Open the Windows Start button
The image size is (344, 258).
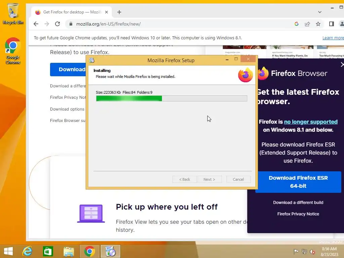coord(8,251)
